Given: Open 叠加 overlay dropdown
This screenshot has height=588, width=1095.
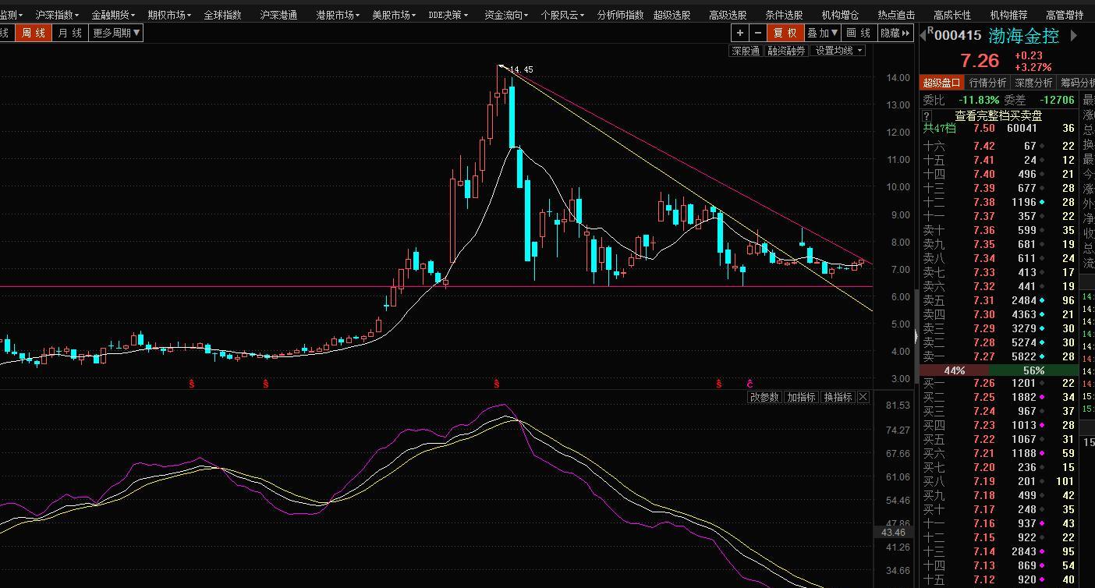Looking at the screenshot, I should (x=822, y=33).
